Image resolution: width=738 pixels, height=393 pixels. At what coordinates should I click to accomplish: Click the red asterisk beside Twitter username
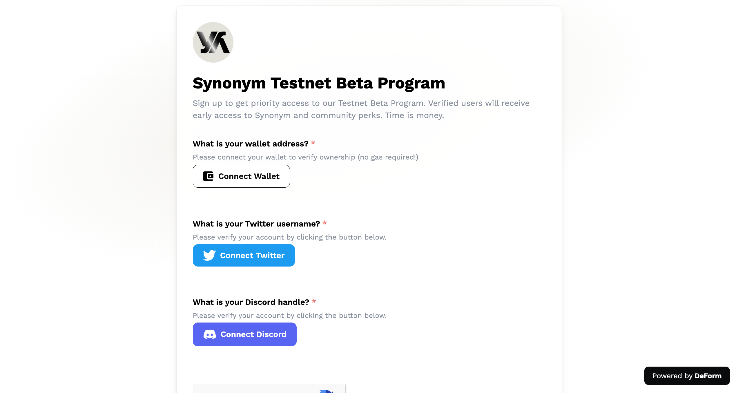pos(324,223)
